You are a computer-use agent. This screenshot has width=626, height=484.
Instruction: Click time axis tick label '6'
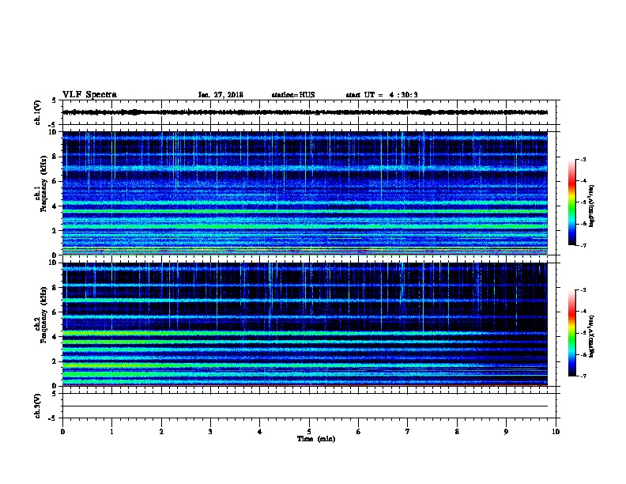(x=359, y=432)
